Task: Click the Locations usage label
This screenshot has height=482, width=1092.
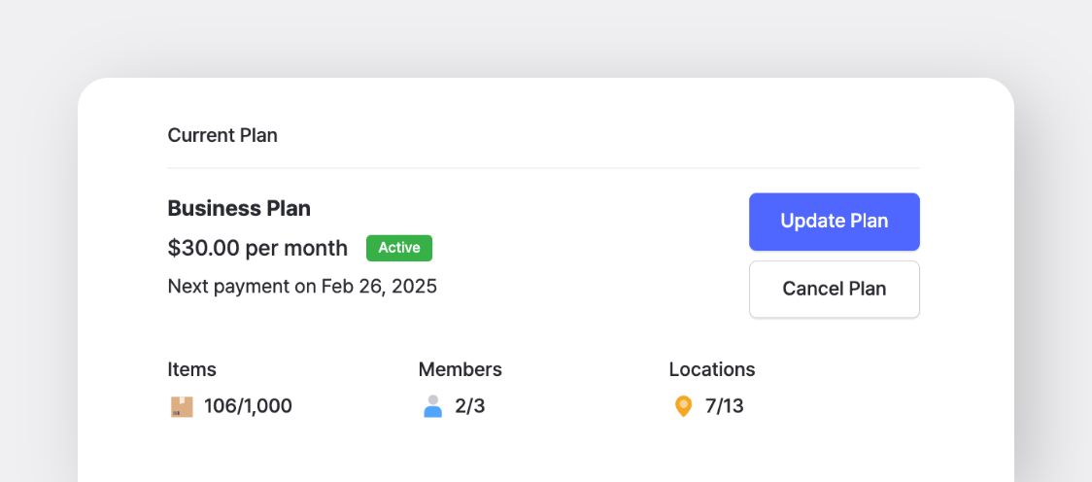Action: click(x=711, y=369)
